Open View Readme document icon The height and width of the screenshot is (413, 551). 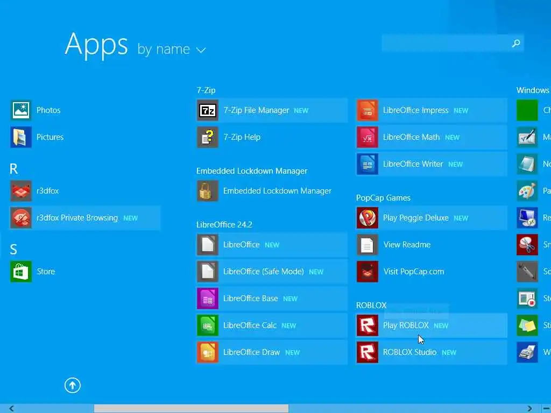pos(367,245)
